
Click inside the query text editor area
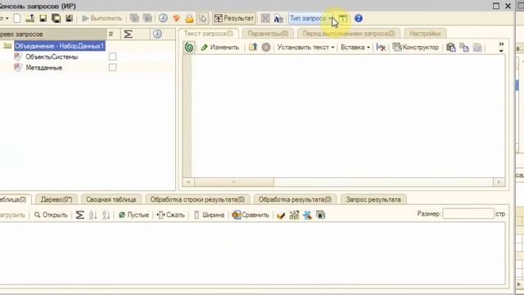348,116
